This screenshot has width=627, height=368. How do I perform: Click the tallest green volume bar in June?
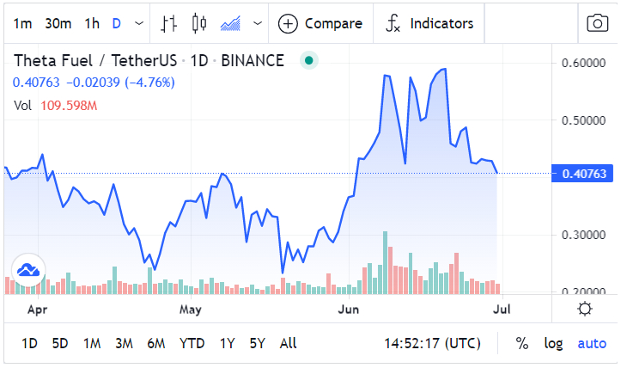point(385,263)
